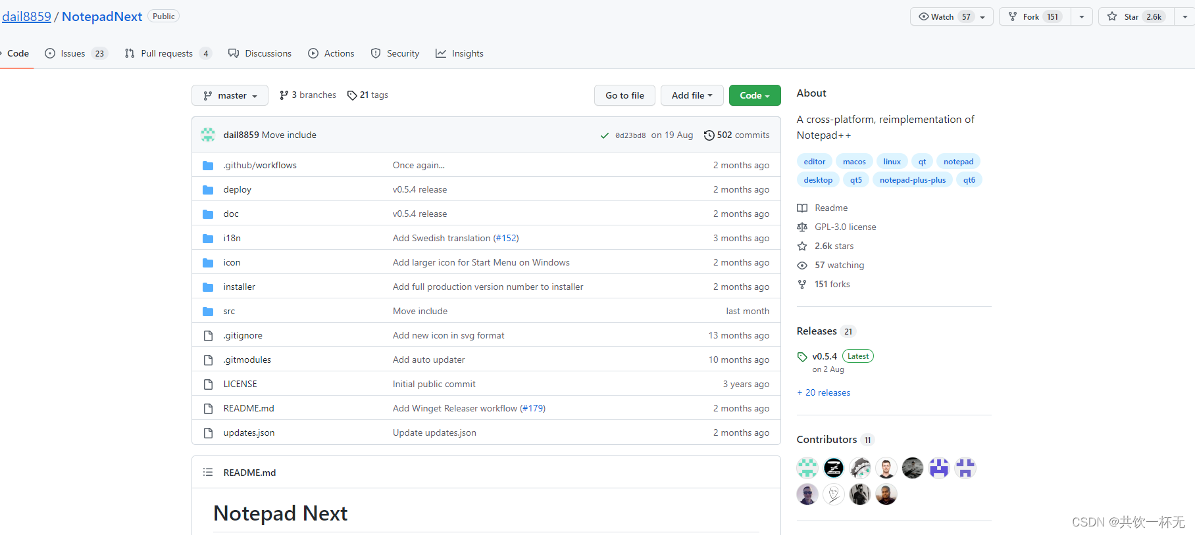The image size is (1195, 535).
Task: Click the Go to file button
Action: [x=624, y=95]
